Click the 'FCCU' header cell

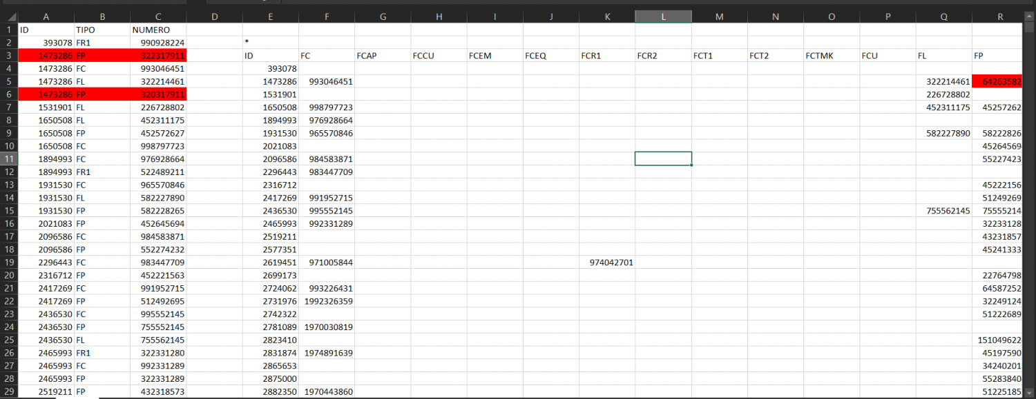pyautogui.click(x=439, y=56)
